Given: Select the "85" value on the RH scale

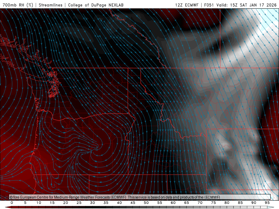Looking at the screenshot, I should click(240, 203).
